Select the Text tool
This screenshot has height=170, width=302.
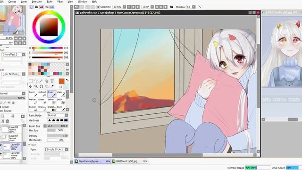tap(52, 81)
